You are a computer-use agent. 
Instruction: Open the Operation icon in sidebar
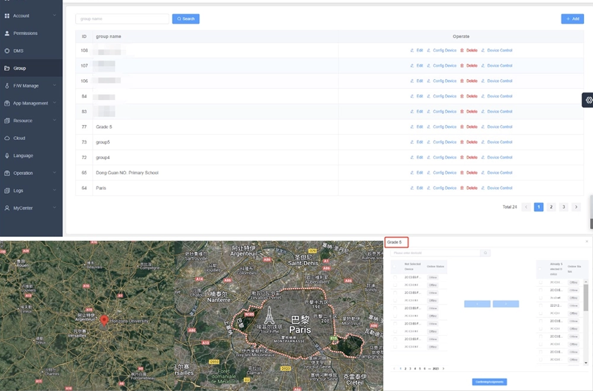coord(7,173)
